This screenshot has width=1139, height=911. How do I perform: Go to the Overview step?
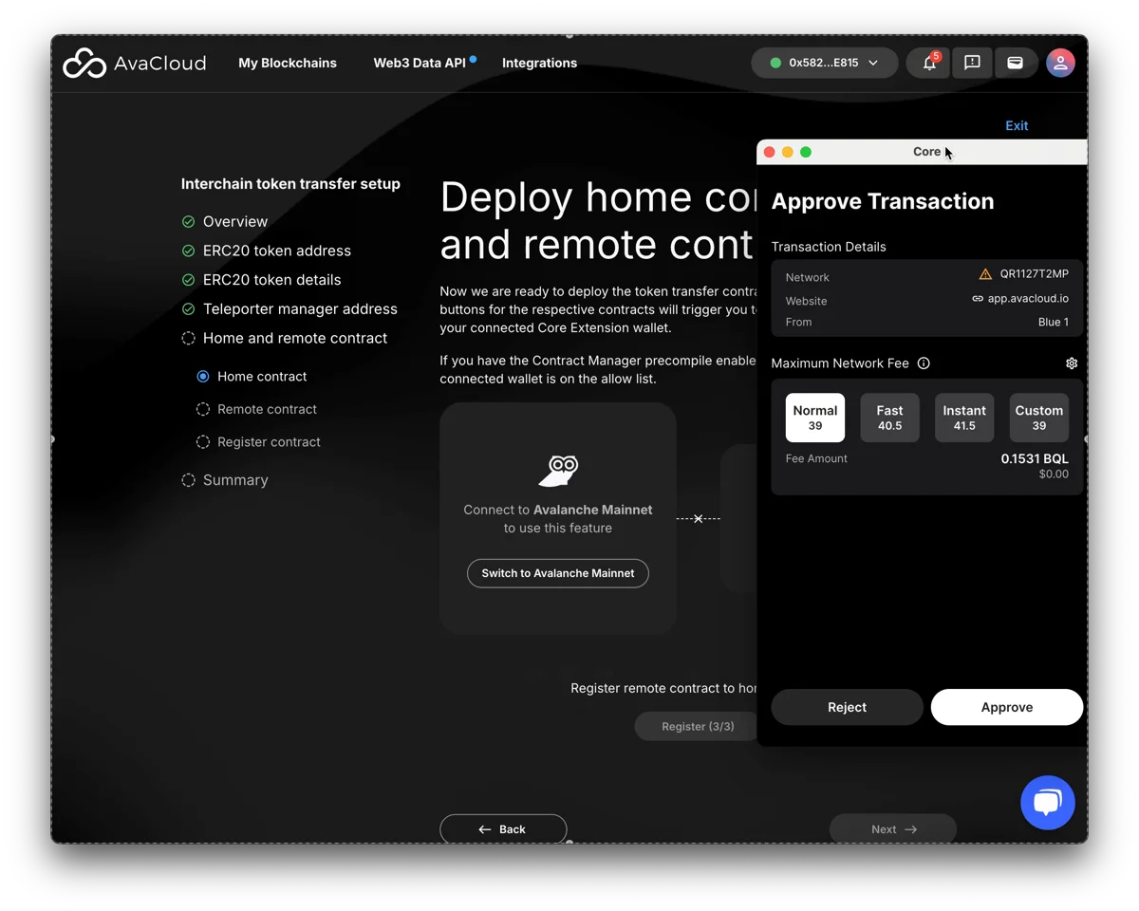(x=235, y=222)
